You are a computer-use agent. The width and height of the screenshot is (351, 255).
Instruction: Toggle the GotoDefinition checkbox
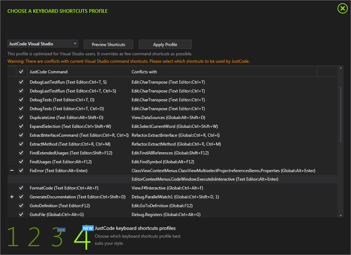tap(21, 205)
